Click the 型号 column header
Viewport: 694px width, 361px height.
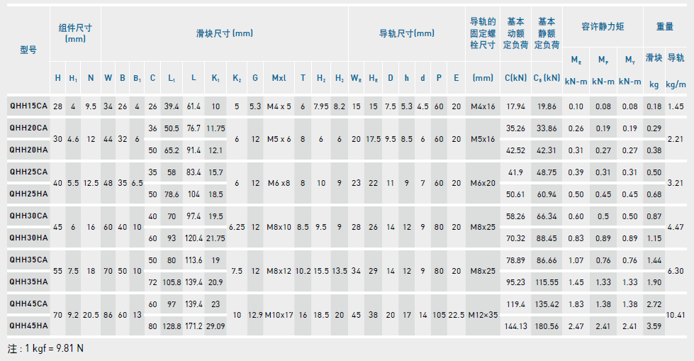click(28, 50)
